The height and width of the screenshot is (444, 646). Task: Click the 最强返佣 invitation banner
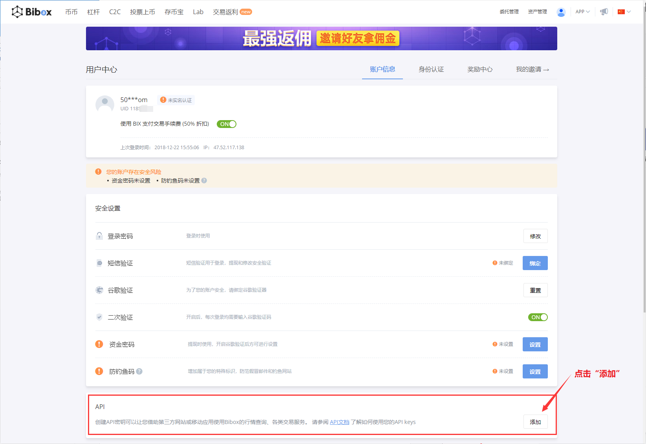pos(321,38)
